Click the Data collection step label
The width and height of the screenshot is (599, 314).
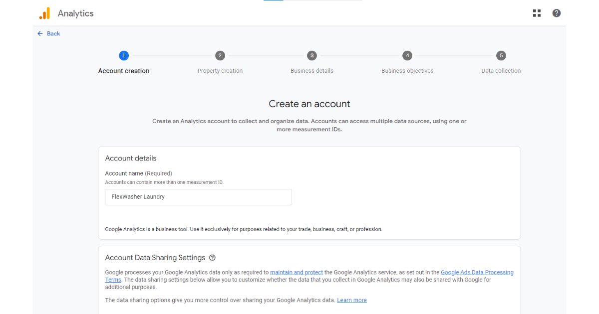coord(501,71)
